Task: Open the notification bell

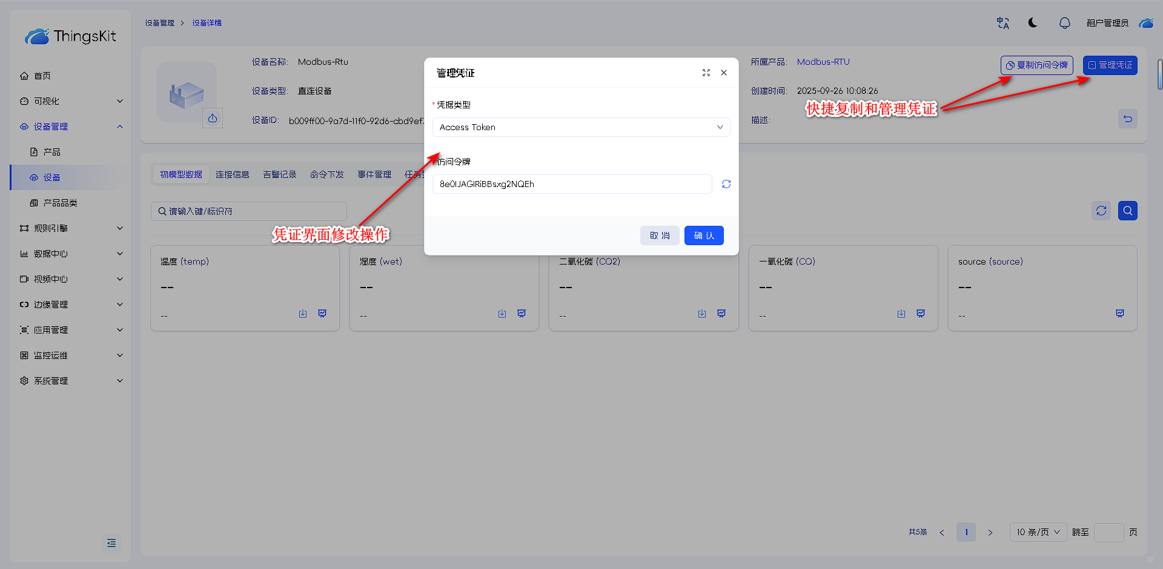Action: [1064, 23]
